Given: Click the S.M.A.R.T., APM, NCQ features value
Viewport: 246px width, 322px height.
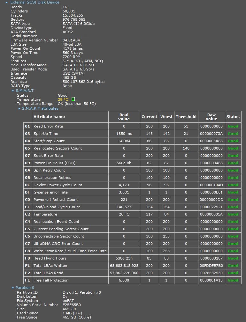Looking at the screenshot, I should click(83, 61).
